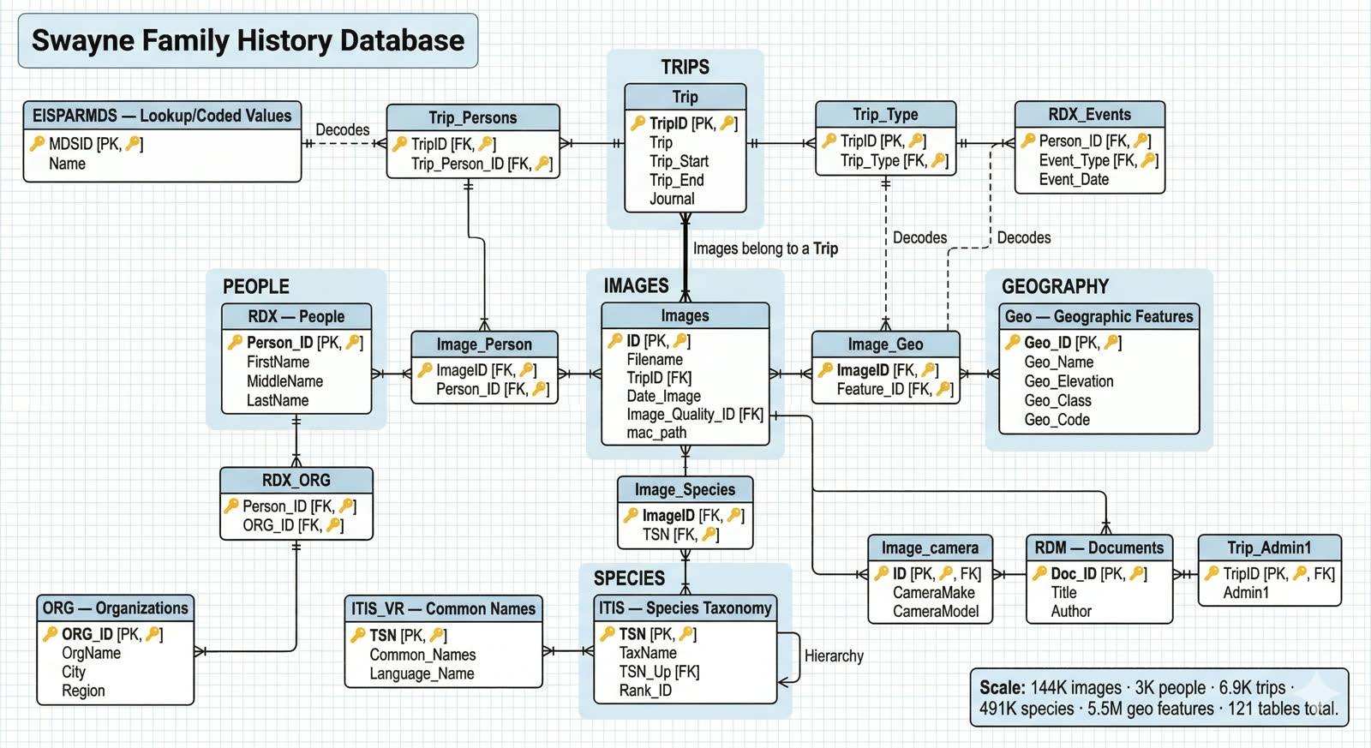The height and width of the screenshot is (748, 1371).
Task: Click the Decodes label near EISPARMDS
Action: click(x=343, y=129)
